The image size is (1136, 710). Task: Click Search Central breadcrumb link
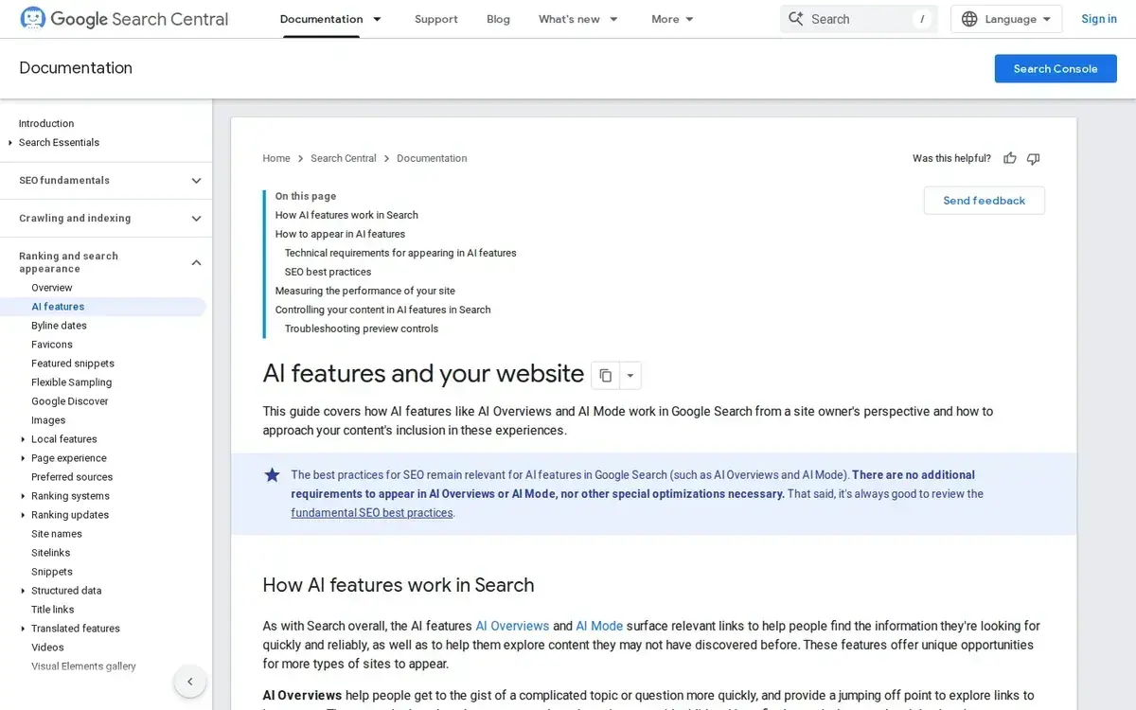tap(344, 158)
